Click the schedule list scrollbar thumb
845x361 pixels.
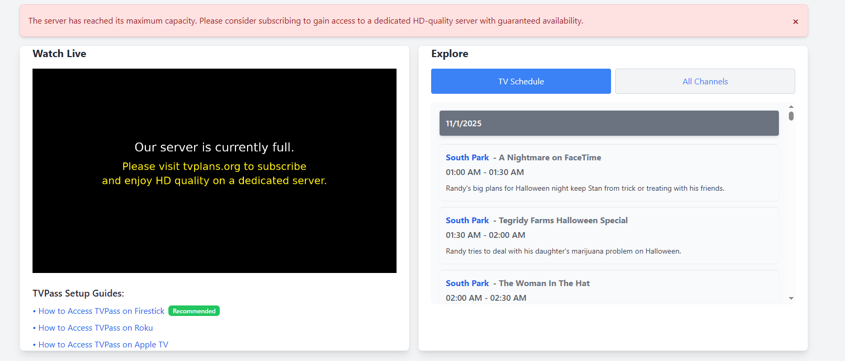pyautogui.click(x=791, y=116)
